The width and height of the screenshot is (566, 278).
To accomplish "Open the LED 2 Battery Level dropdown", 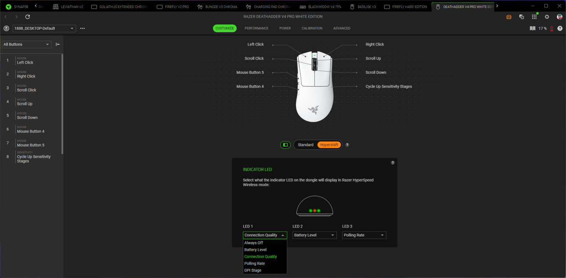I will [314, 235].
